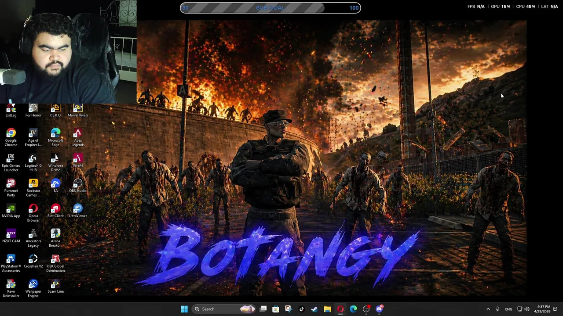Select the PlayStation Accessories desktop icon
The height and width of the screenshot is (316, 563).
[11, 263]
